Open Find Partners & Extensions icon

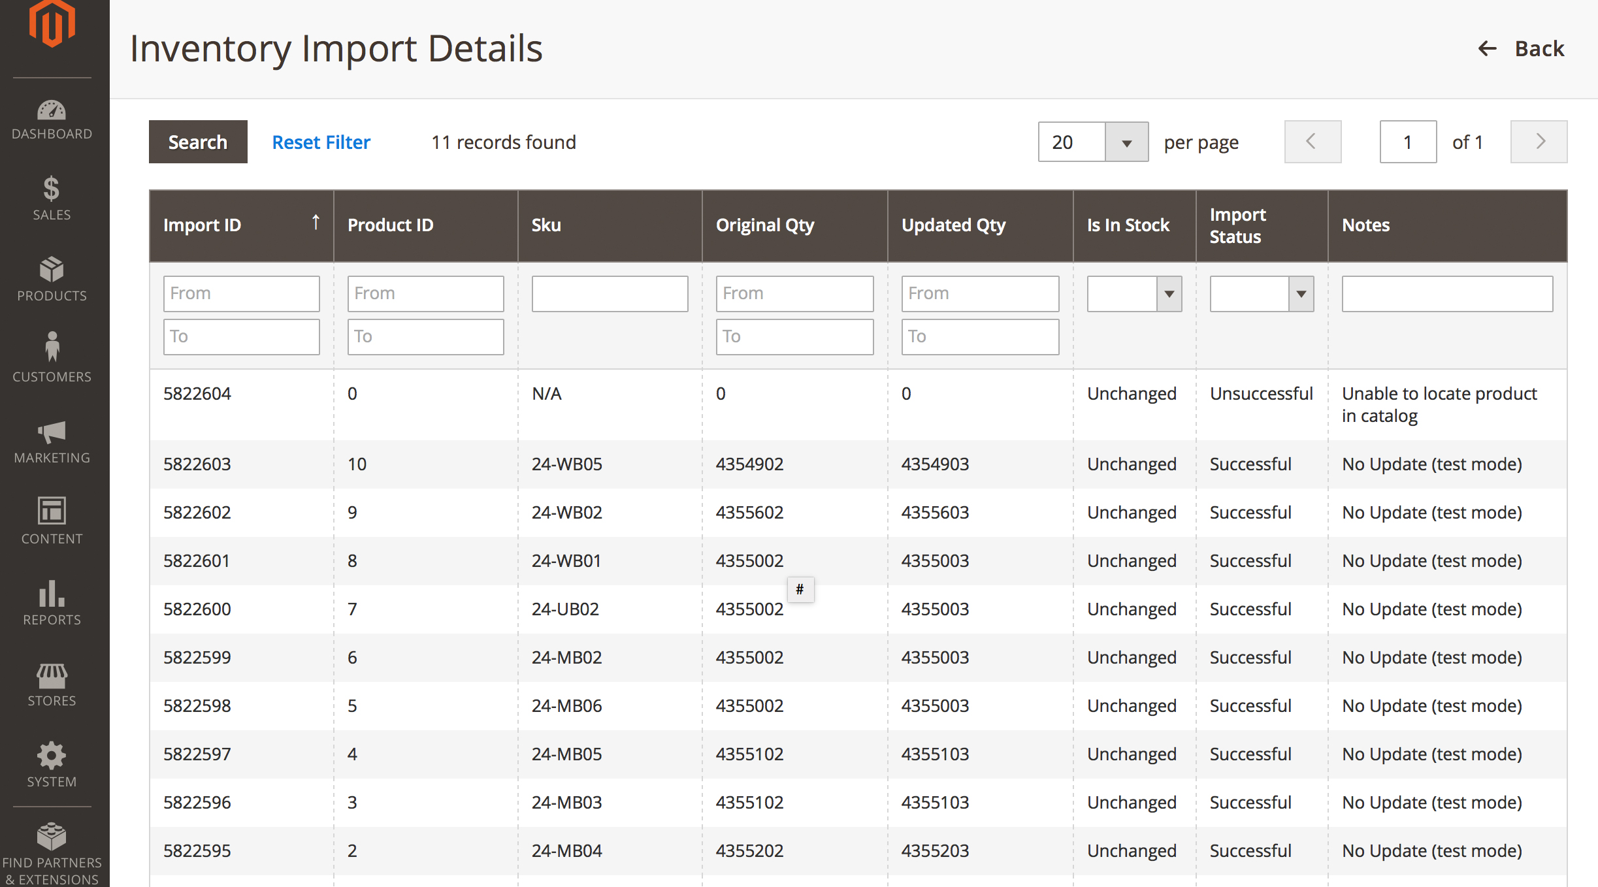52,837
